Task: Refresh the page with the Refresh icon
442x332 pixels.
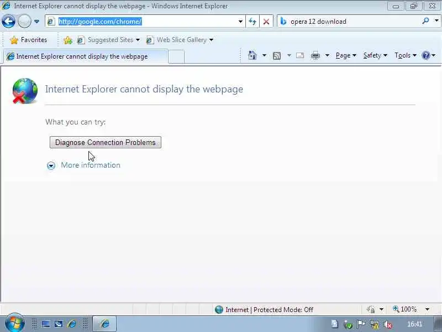Action: coord(252,22)
